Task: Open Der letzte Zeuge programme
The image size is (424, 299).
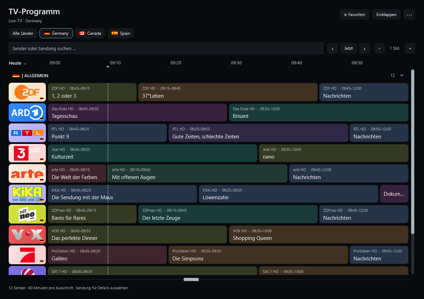Action: (228, 214)
